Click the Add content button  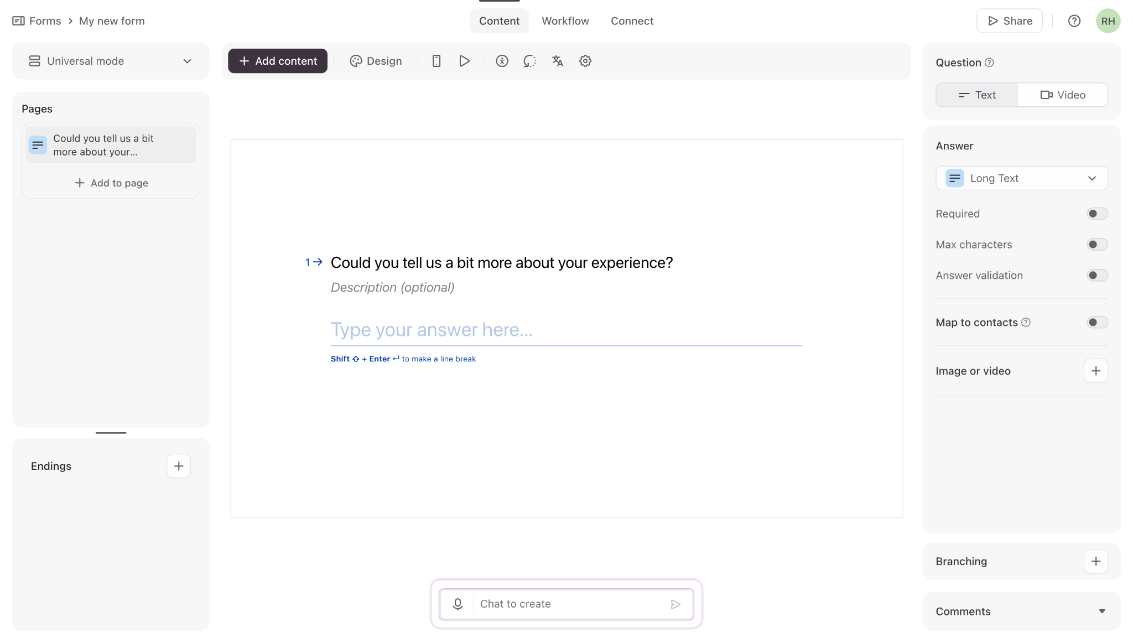point(278,61)
